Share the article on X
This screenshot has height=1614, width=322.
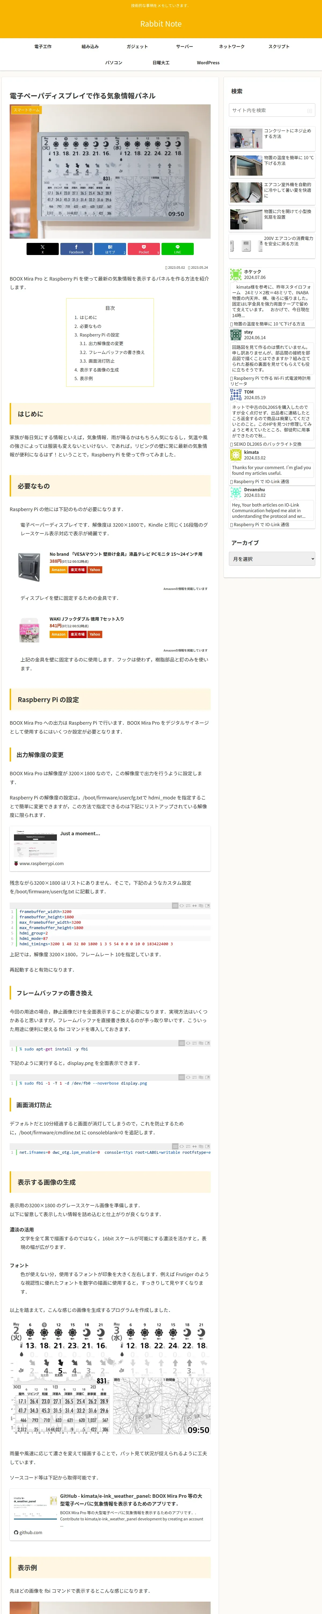pyautogui.click(x=42, y=249)
